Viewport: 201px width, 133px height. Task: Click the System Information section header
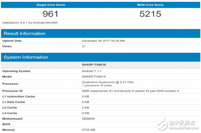(26, 57)
